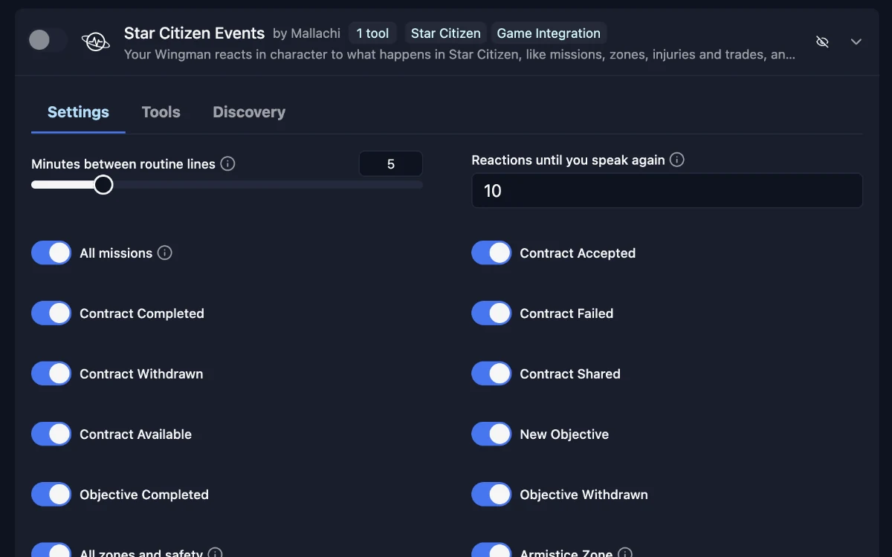Click the Game Integration tag
892x557 pixels.
pyautogui.click(x=549, y=33)
